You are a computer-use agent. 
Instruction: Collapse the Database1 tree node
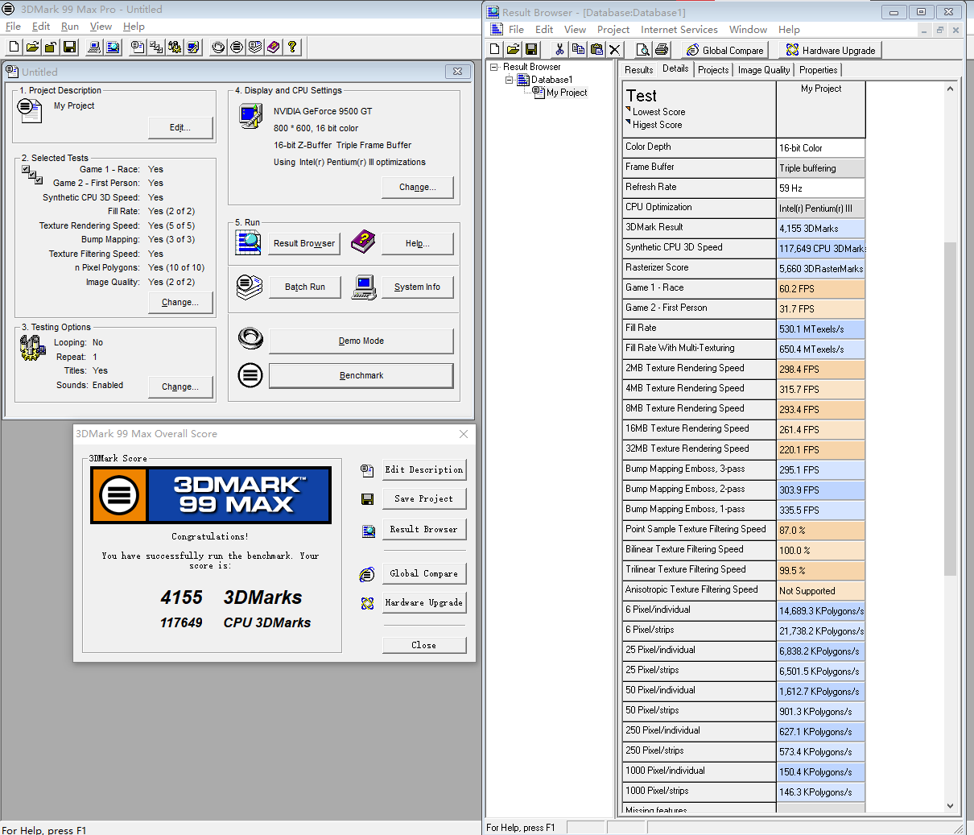pyautogui.click(x=509, y=81)
